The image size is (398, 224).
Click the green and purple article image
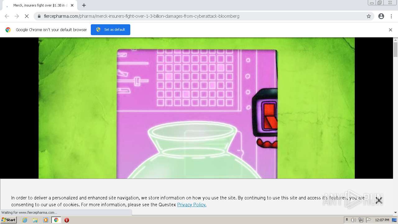click(197, 108)
